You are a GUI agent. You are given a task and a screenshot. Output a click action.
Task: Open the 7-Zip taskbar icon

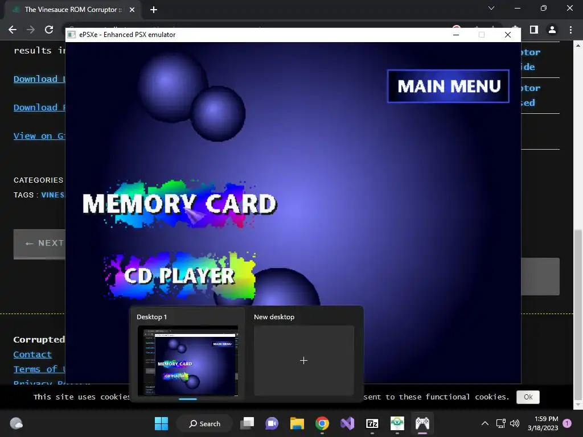372,423
